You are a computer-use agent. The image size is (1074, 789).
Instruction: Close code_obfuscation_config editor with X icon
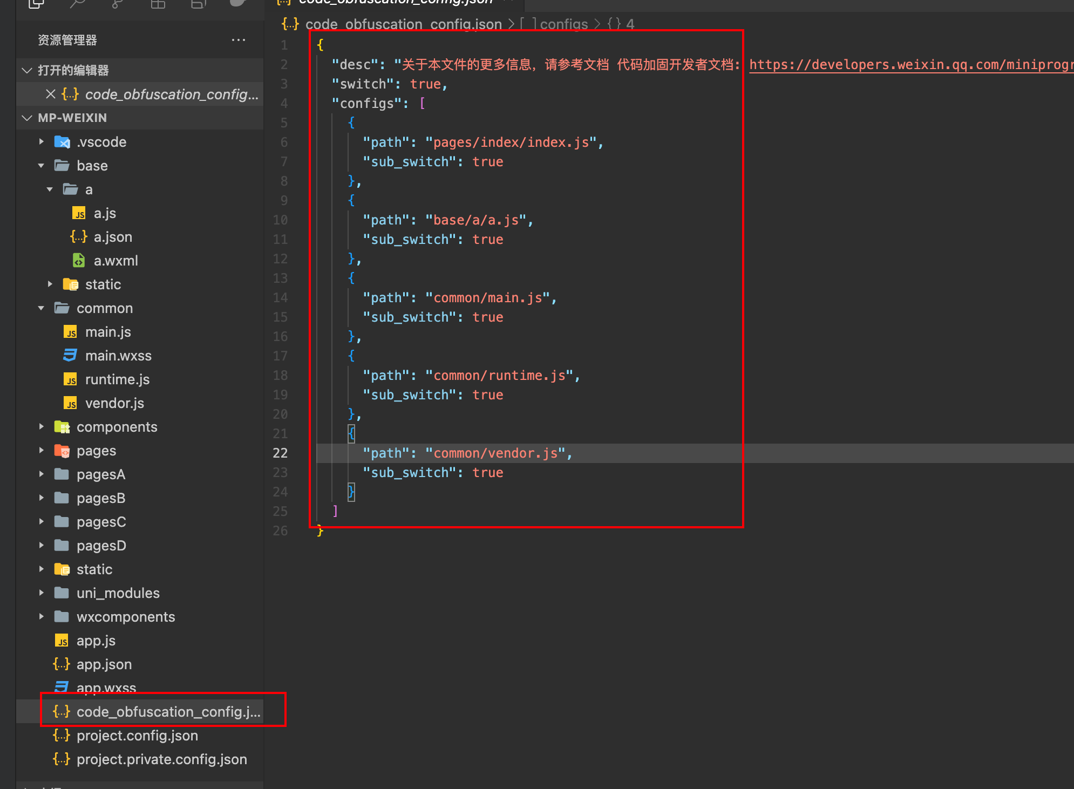(51, 94)
